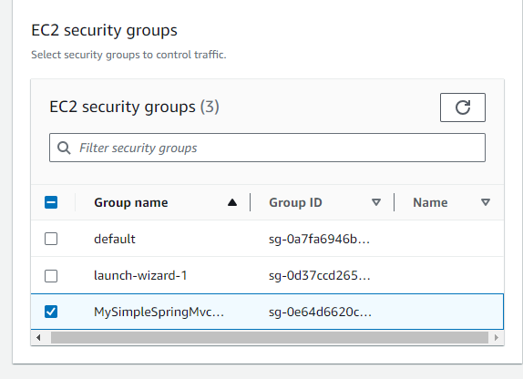Sort by Group name ascending arrow

click(x=232, y=202)
